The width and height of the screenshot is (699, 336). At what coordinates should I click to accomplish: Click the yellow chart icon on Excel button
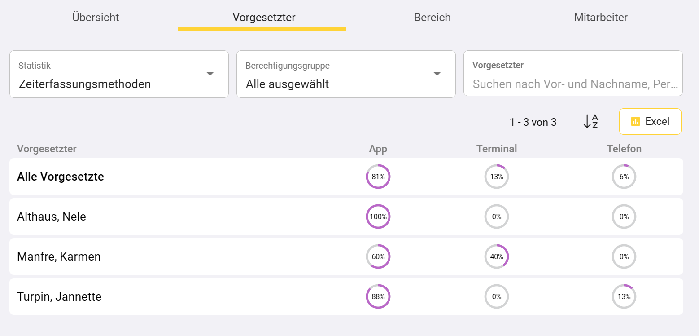coord(635,121)
